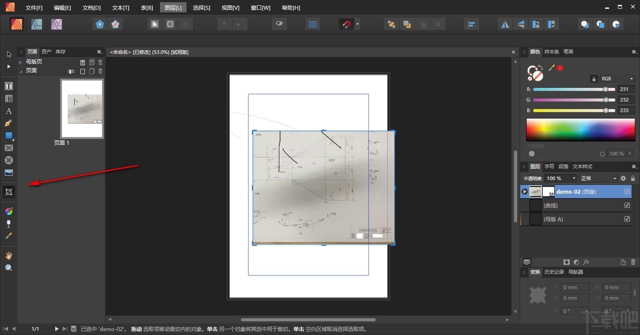Close the document tab with X
Screen dimensions: 640x335
(x=514, y=52)
